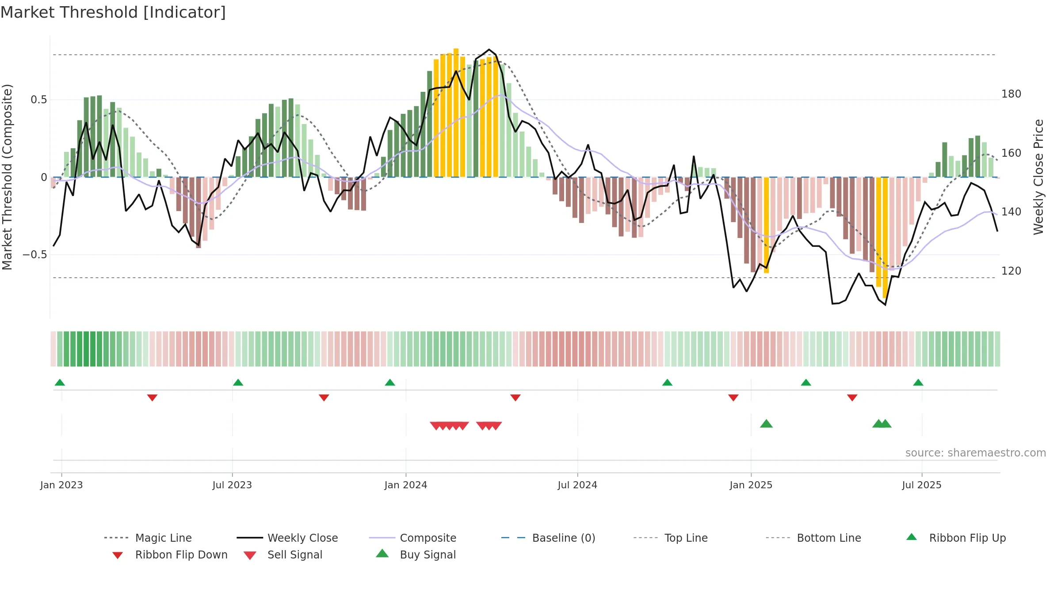This screenshot has height=596, width=1061.
Task: Click the −0.5 composite axis tick
Action: (35, 255)
